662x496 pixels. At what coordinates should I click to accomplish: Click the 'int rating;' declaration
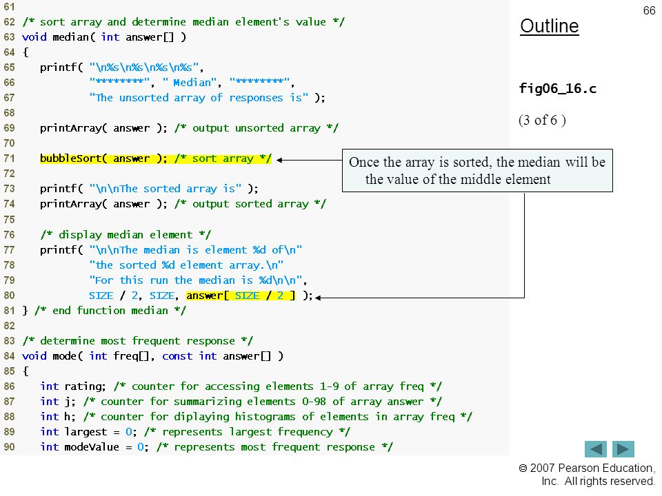73,386
